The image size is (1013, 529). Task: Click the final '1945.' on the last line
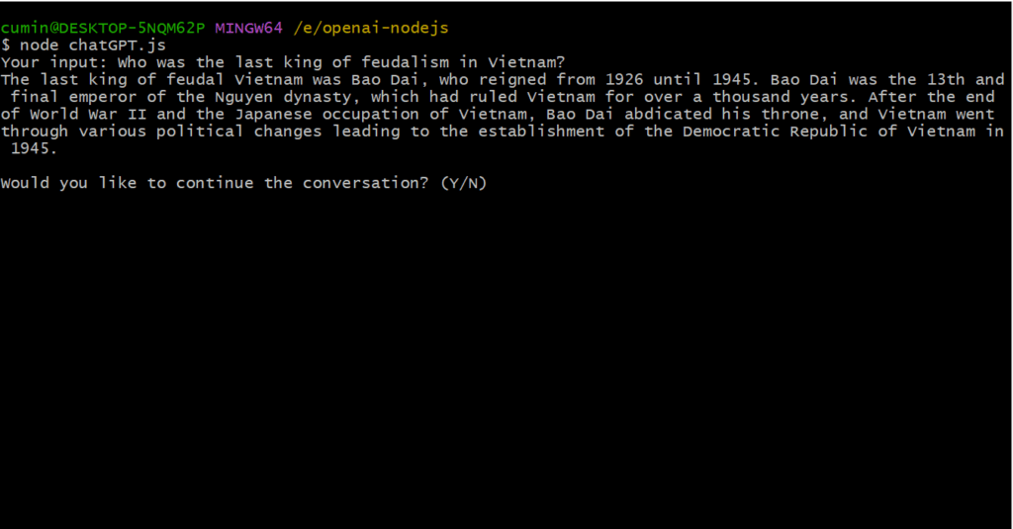pyautogui.click(x=35, y=148)
